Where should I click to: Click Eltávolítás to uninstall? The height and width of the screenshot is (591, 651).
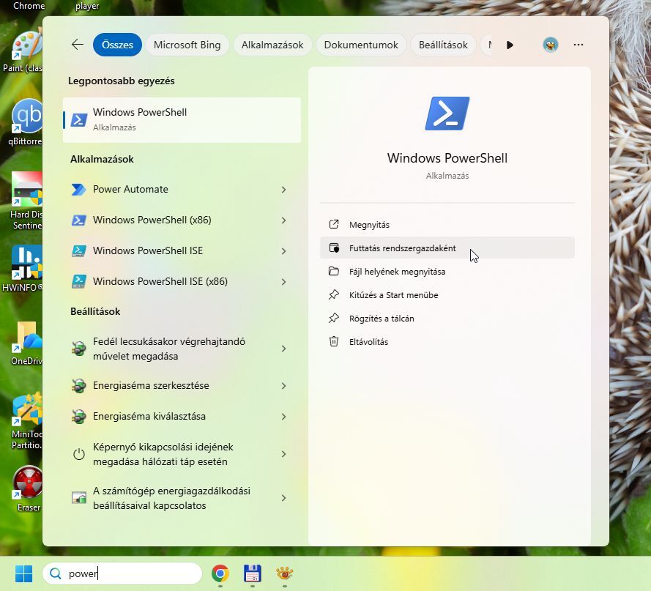click(x=447, y=342)
